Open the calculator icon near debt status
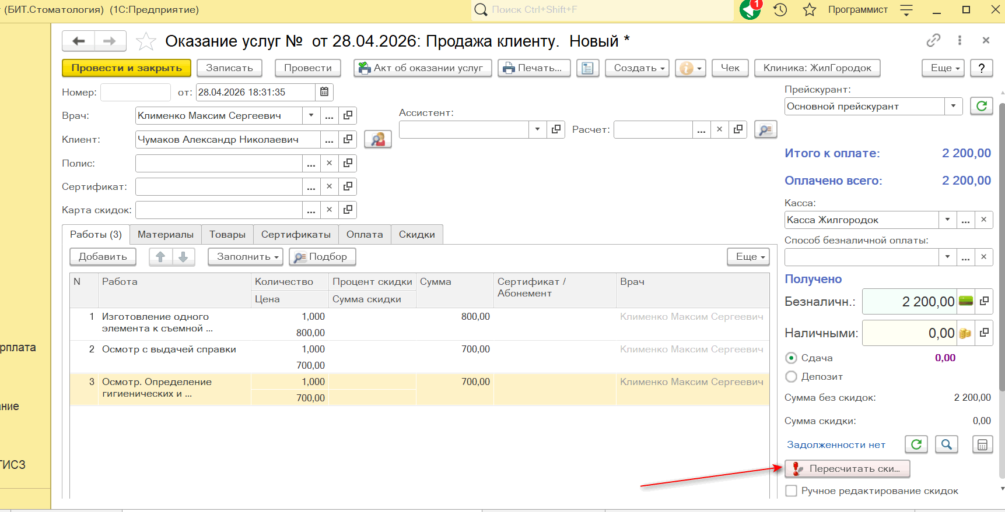 coord(982,444)
